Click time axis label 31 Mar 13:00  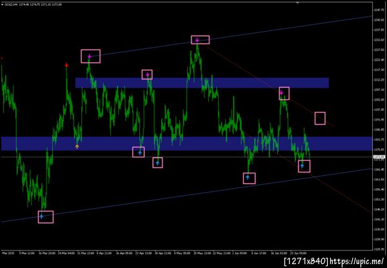(x=85, y=253)
